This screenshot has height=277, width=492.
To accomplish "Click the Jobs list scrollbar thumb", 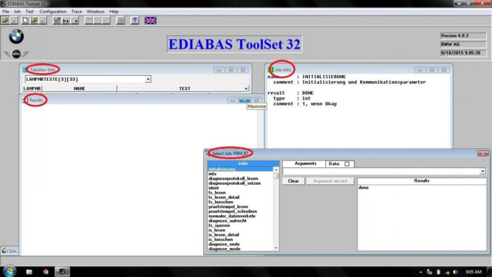I will 276,176.
